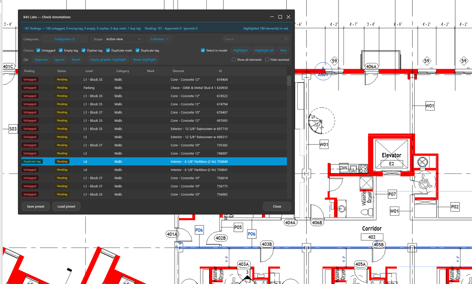Enable Hide resolved
The image size is (472, 284).
coord(267,60)
